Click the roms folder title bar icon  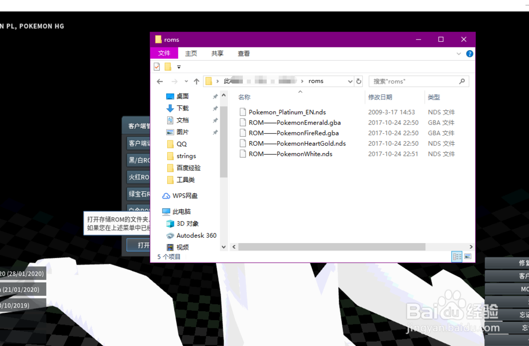click(x=158, y=40)
